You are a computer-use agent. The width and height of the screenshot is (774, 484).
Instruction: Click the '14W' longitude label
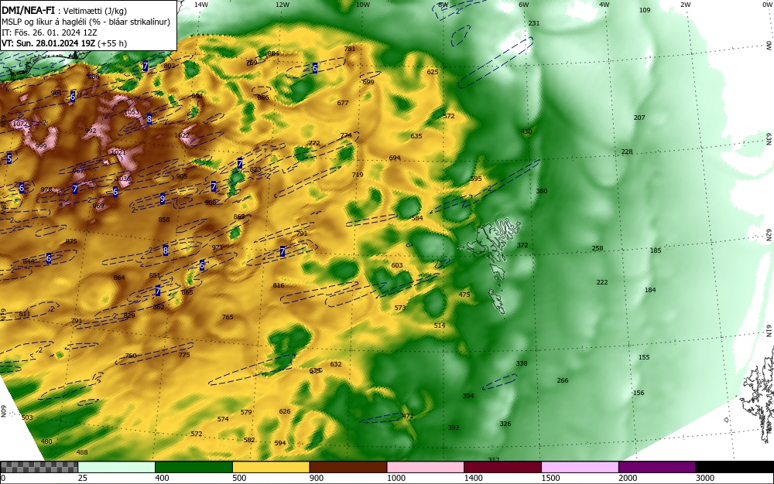(x=201, y=5)
